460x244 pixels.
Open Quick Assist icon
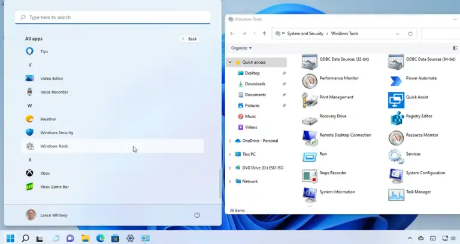click(396, 100)
